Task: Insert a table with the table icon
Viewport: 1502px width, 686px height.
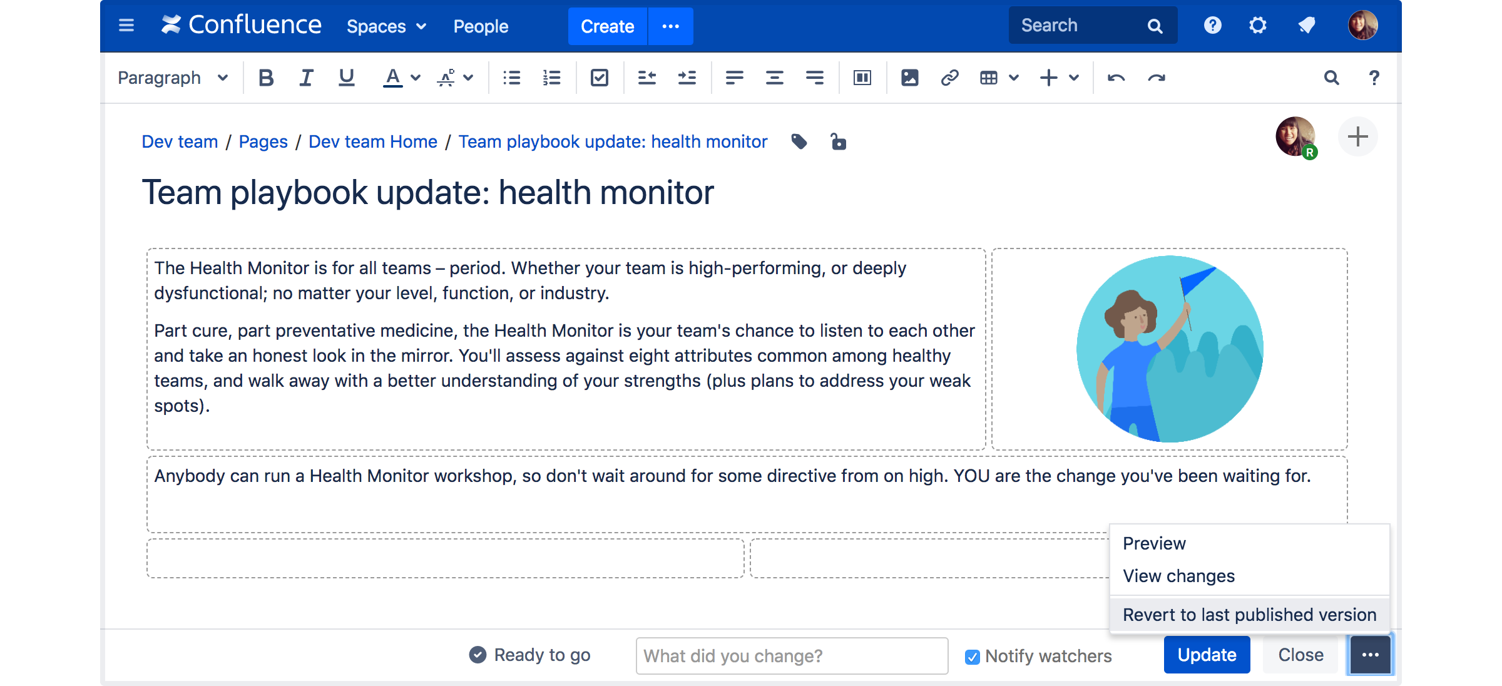Action: click(x=988, y=78)
